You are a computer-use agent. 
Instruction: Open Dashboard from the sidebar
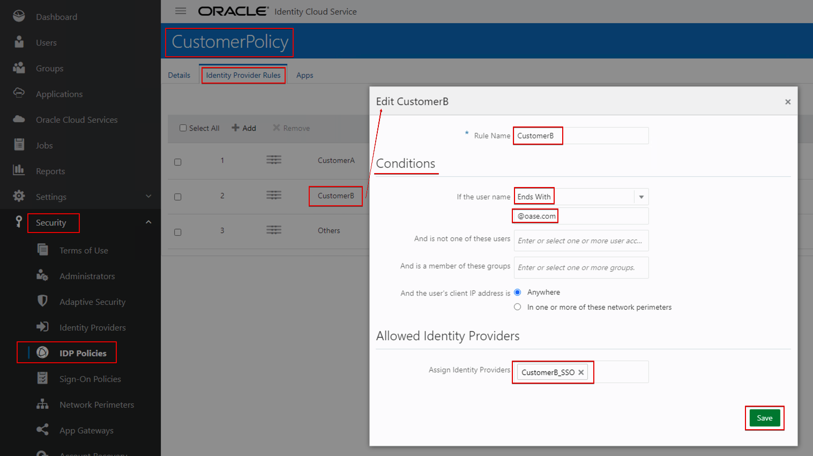click(x=57, y=17)
